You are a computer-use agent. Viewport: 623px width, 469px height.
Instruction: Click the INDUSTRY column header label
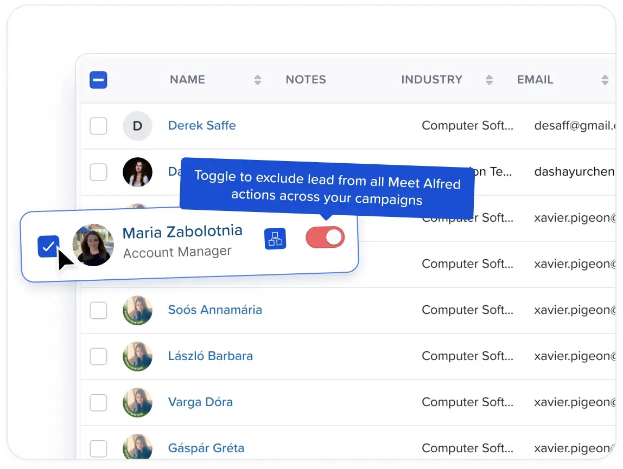click(x=431, y=79)
